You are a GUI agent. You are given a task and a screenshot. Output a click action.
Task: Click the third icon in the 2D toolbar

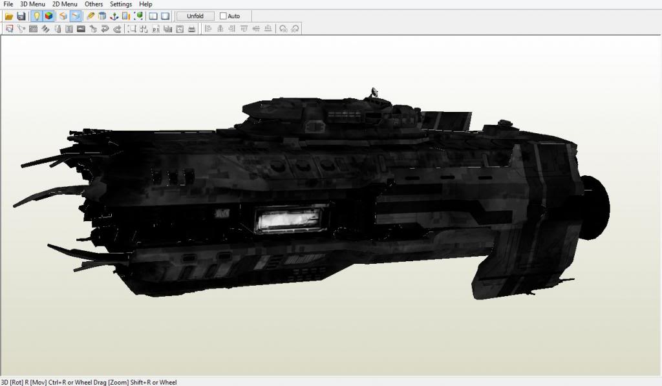pyautogui.click(x=33, y=28)
